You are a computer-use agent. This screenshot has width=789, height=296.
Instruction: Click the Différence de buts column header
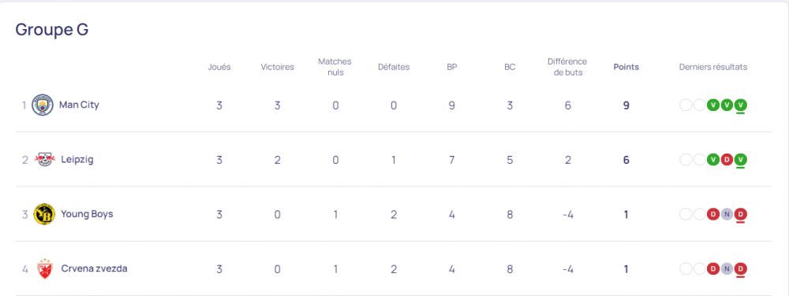tap(567, 67)
